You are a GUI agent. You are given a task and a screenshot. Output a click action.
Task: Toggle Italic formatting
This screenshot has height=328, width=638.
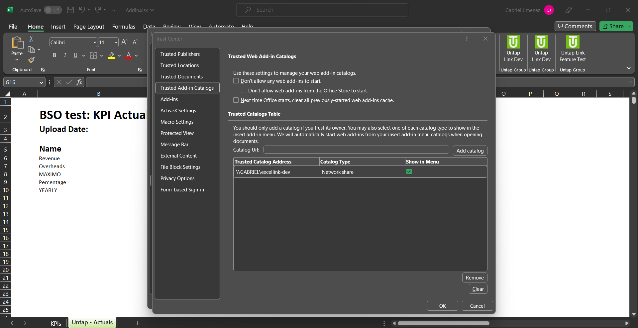click(65, 55)
